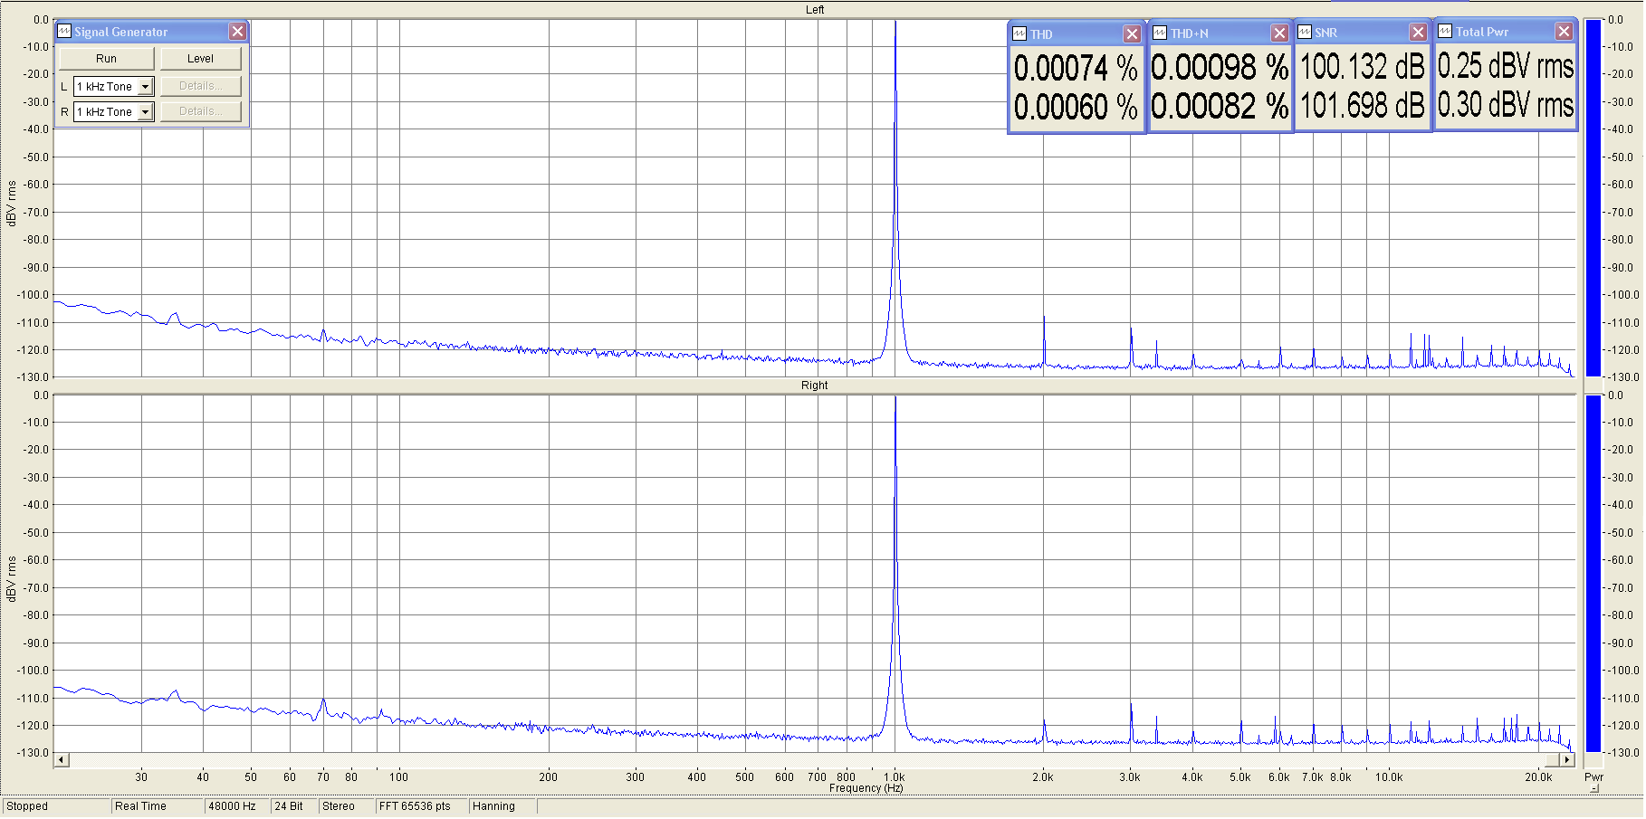Click the Hanning window field in status bar

494,806
